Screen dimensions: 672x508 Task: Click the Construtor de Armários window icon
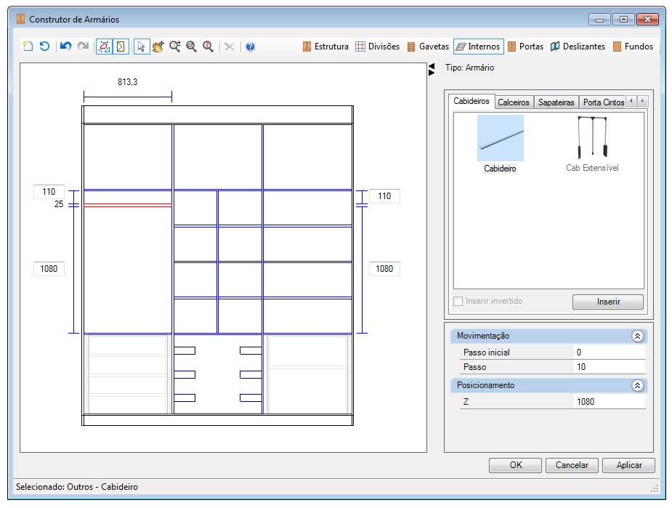(x=20, y=19)
